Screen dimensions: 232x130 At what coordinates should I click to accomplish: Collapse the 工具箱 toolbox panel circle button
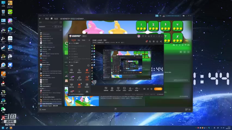point(88,66)
